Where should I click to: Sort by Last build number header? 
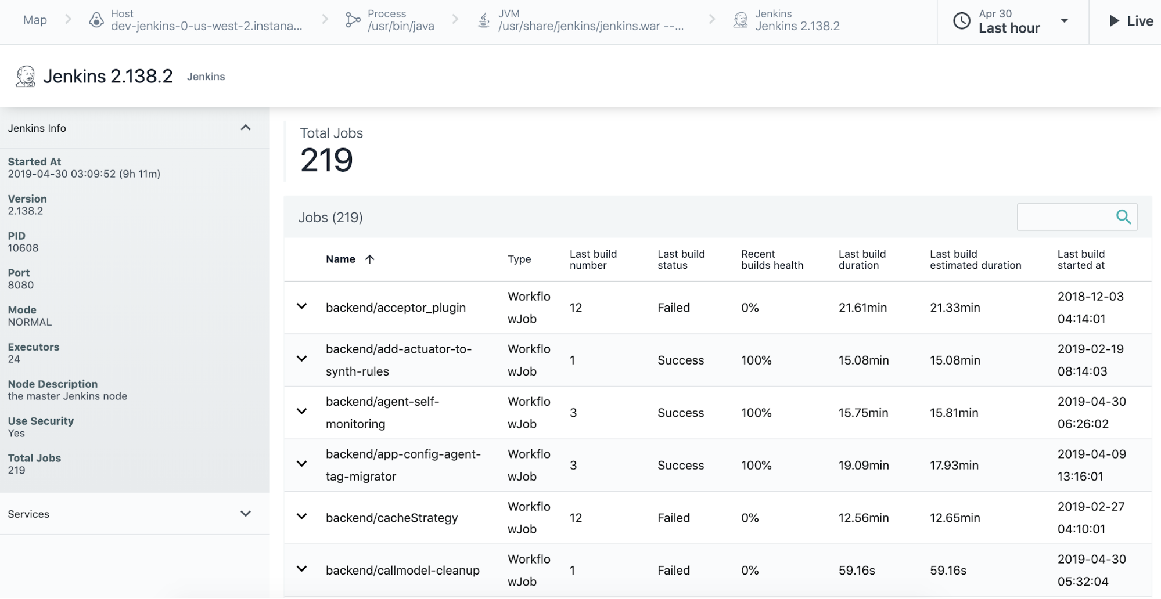click(593, 259)
